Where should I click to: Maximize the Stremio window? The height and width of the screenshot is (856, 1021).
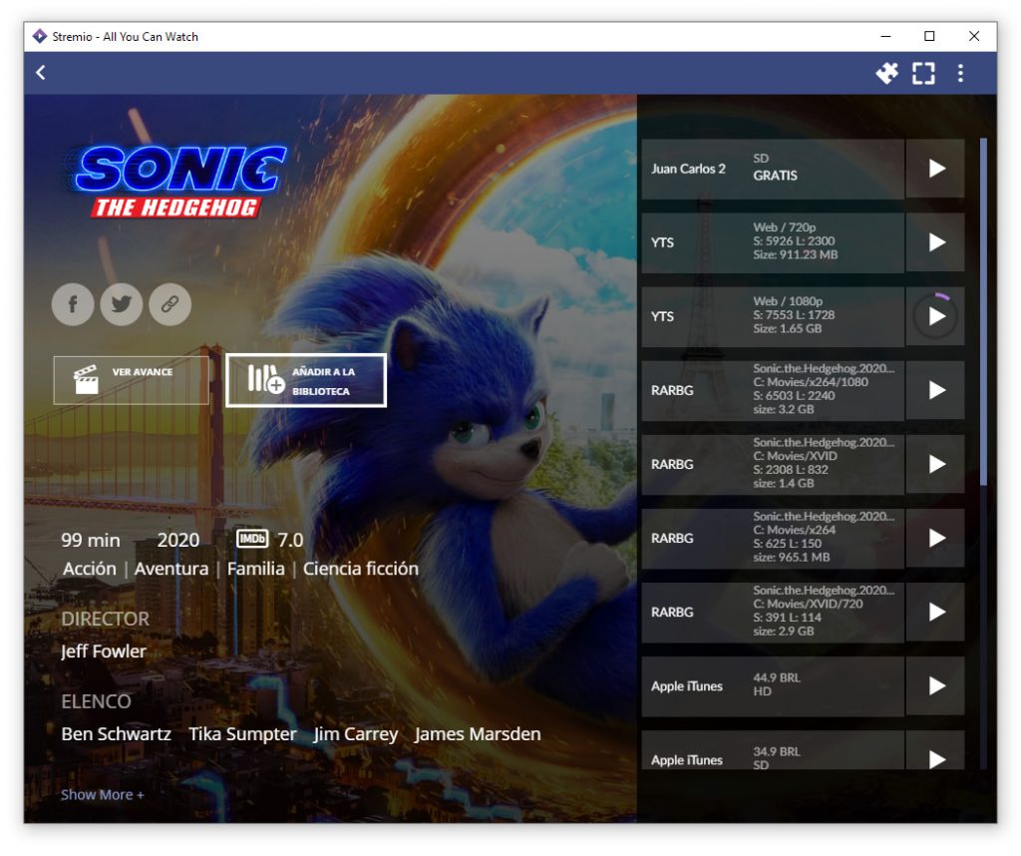point(930,37)
